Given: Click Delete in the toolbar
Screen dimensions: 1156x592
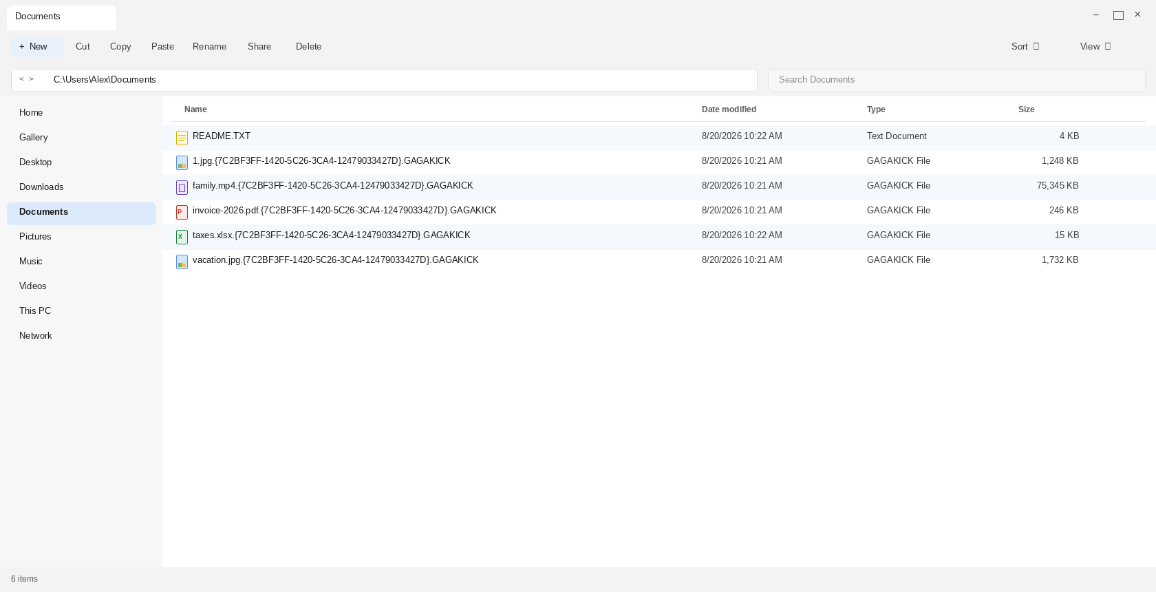Looking at the screenshot, I should [308, 47].
